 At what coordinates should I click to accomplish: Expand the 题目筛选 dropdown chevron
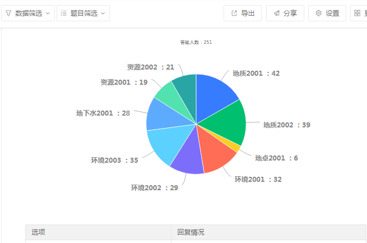click(103, 13)
